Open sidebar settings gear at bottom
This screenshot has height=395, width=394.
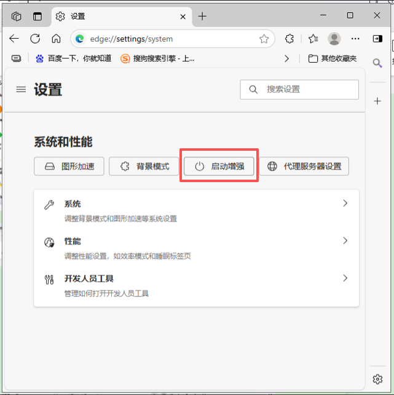[x=377, y=379]
